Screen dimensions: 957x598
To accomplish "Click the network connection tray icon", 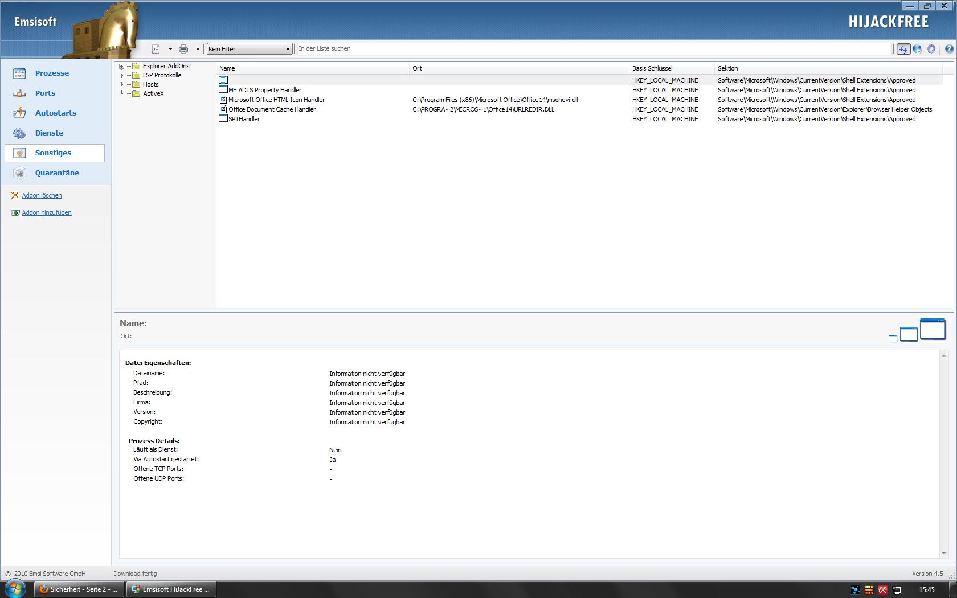I will 897,590.
